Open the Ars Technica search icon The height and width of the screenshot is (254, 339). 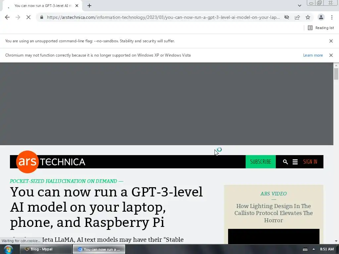(285, 162)
